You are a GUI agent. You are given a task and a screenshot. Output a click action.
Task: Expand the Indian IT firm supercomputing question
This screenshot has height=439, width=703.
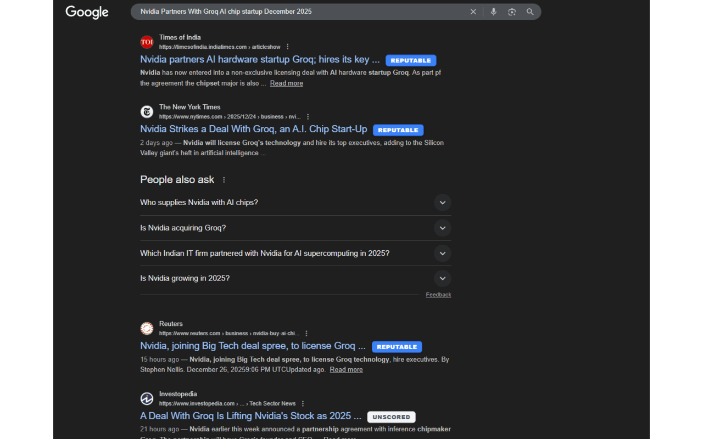click(295, 253)
